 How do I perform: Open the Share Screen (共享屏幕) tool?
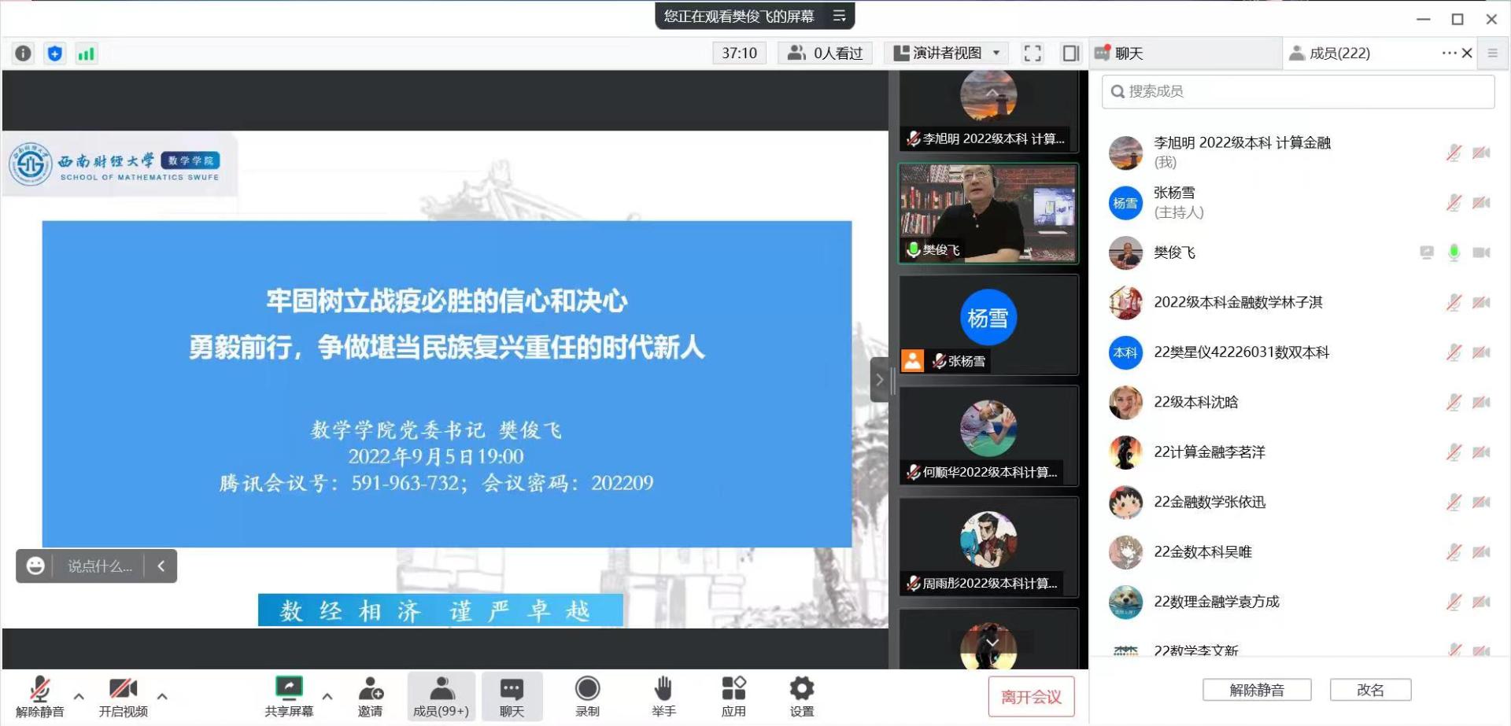[288, 696]
